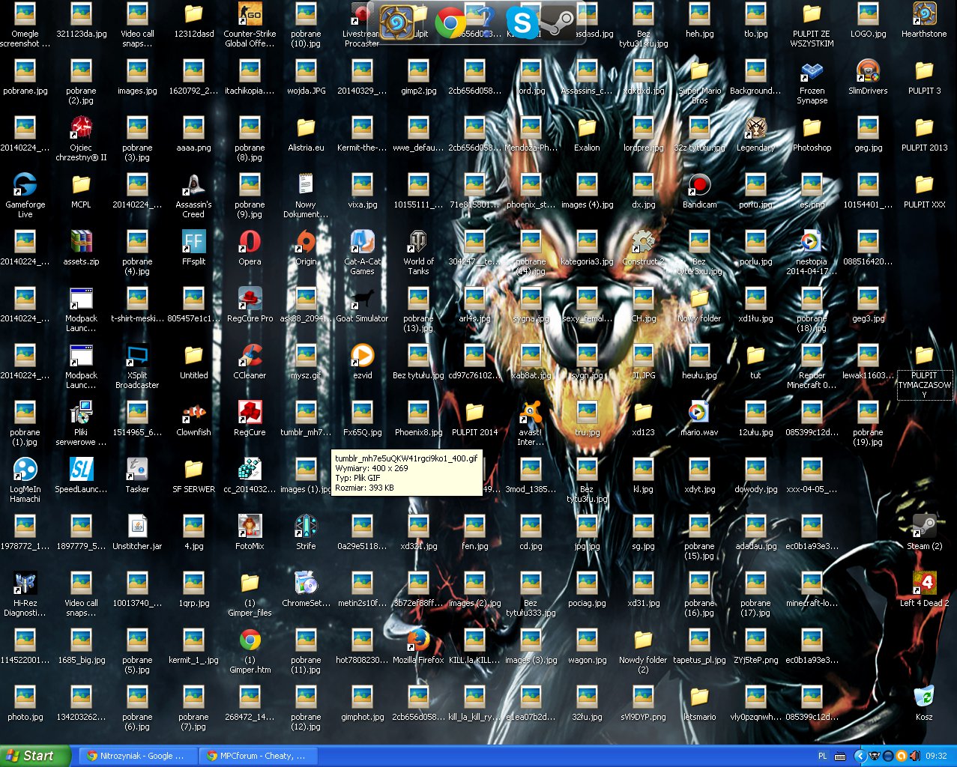Viewport: 957px width, 767px height.
Task: Click the tray arrow to show hidden icons
Action: (860, 757)
